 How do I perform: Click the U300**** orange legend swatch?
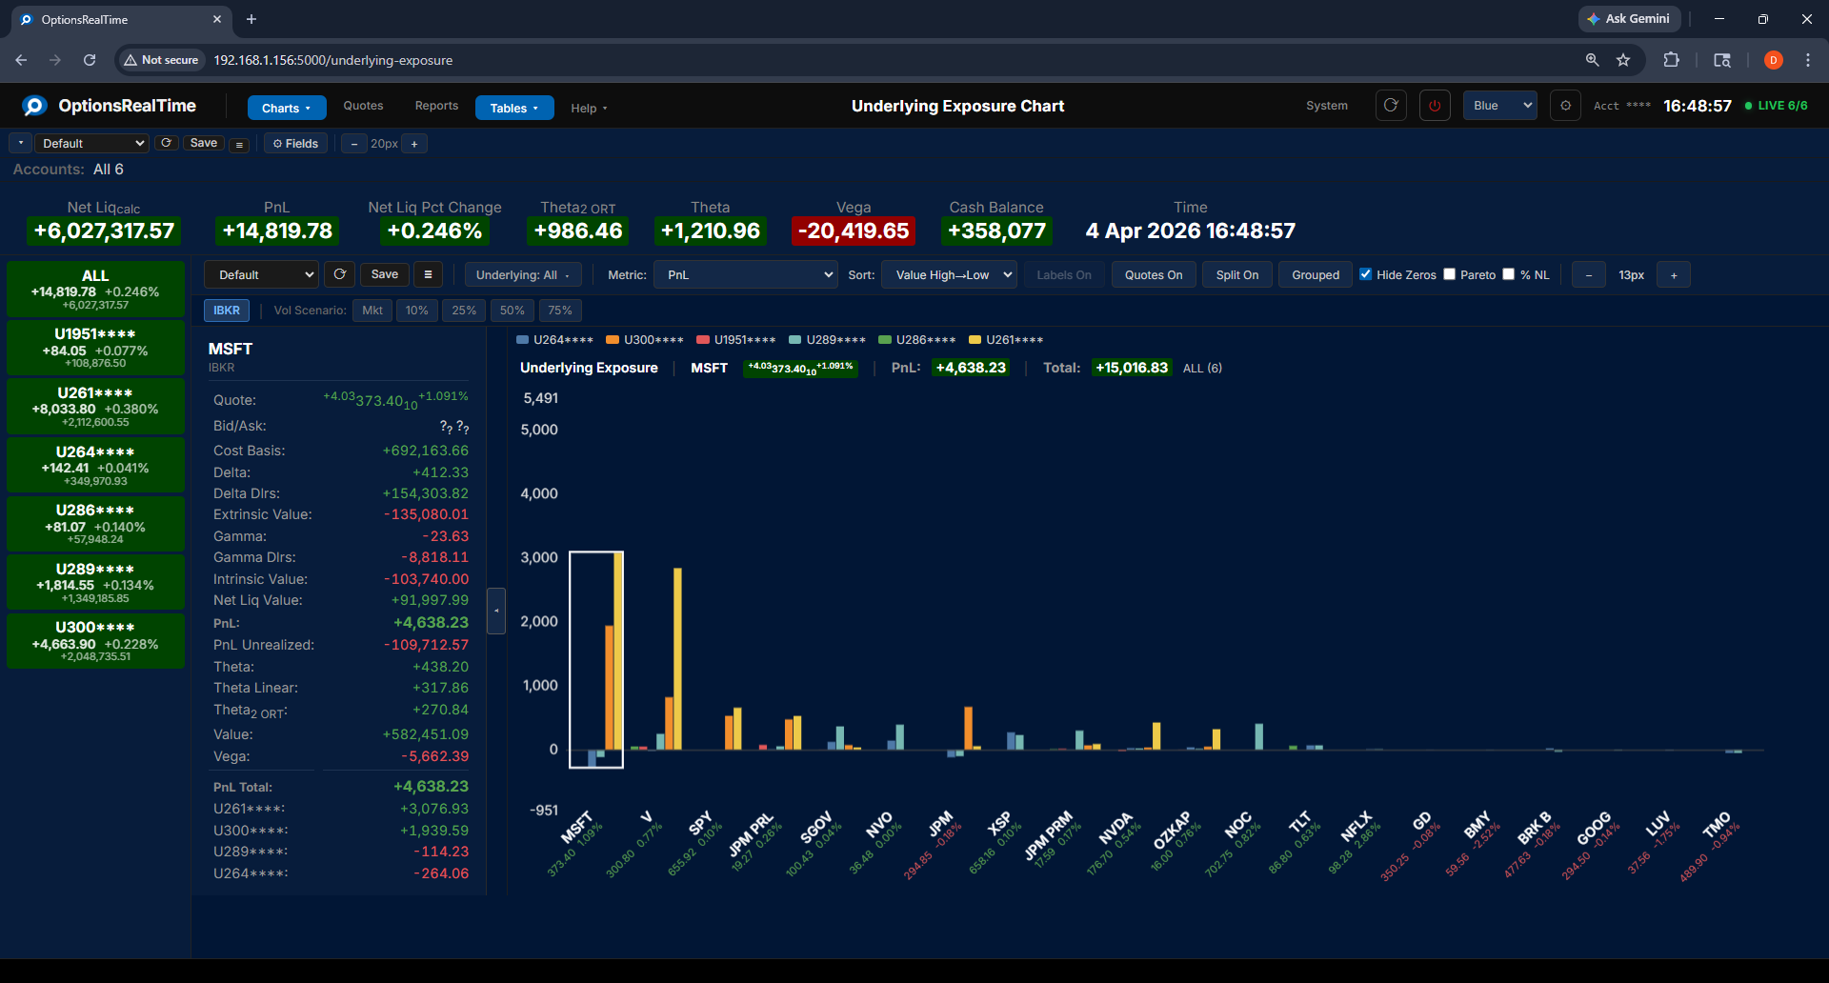point(613,339)
